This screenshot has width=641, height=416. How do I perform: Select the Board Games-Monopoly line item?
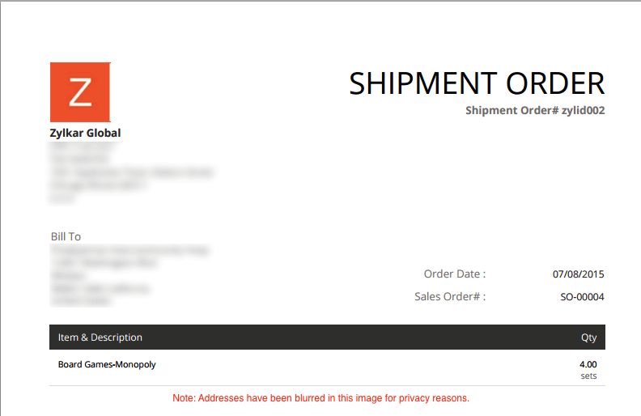pyautogui.click(x=107, y=364)
